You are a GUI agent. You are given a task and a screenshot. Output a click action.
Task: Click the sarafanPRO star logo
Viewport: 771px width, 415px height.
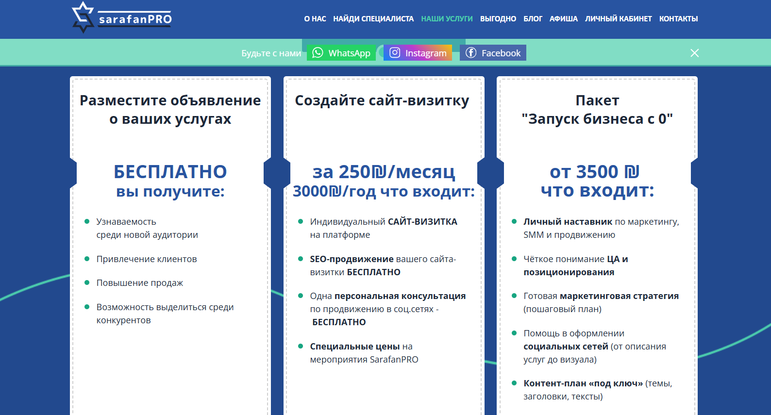coord(83,17)
